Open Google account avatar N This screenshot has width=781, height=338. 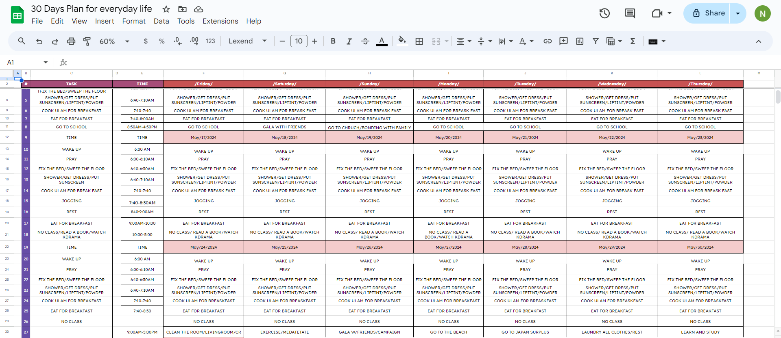click(x=763, y=13)
